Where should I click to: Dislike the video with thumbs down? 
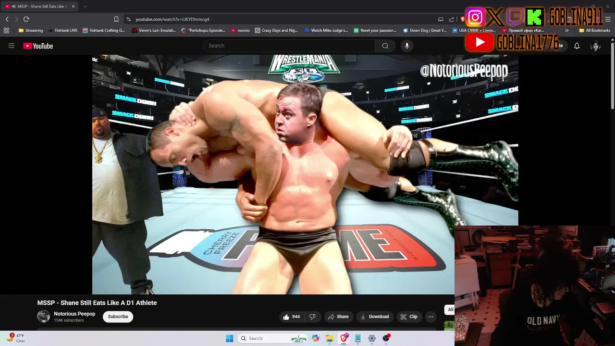tap(312, 317)
